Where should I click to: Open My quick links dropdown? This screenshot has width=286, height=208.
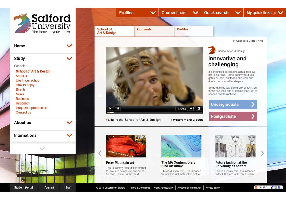click(x=265, y=12)
